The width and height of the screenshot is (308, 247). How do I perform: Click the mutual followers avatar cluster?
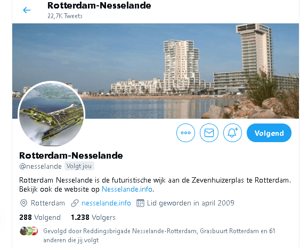[29, 231]
